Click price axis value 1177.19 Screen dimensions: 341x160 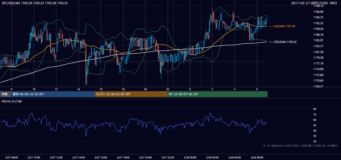pyautogui.click(x=318, y=63)
